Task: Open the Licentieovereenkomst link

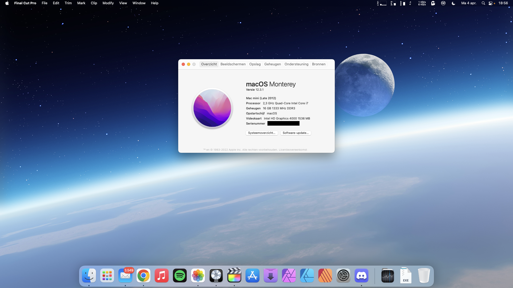Action: pos(293,150)
